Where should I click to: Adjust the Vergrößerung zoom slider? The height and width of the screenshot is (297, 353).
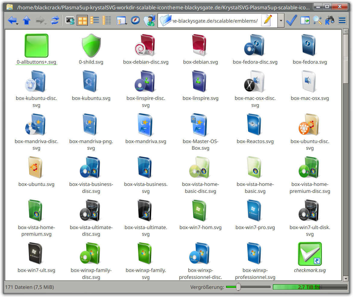click(x=238, y=287)
